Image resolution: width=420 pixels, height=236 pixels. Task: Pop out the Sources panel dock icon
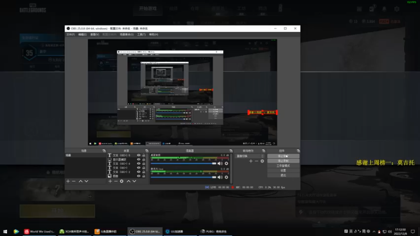click(146, 151)
